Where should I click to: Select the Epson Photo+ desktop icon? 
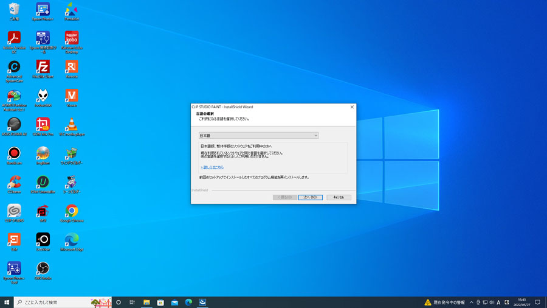(43, 12)
